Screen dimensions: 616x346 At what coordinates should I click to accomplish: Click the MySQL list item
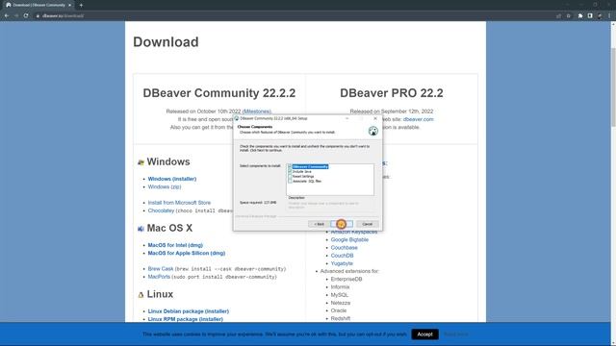[340, 295]
